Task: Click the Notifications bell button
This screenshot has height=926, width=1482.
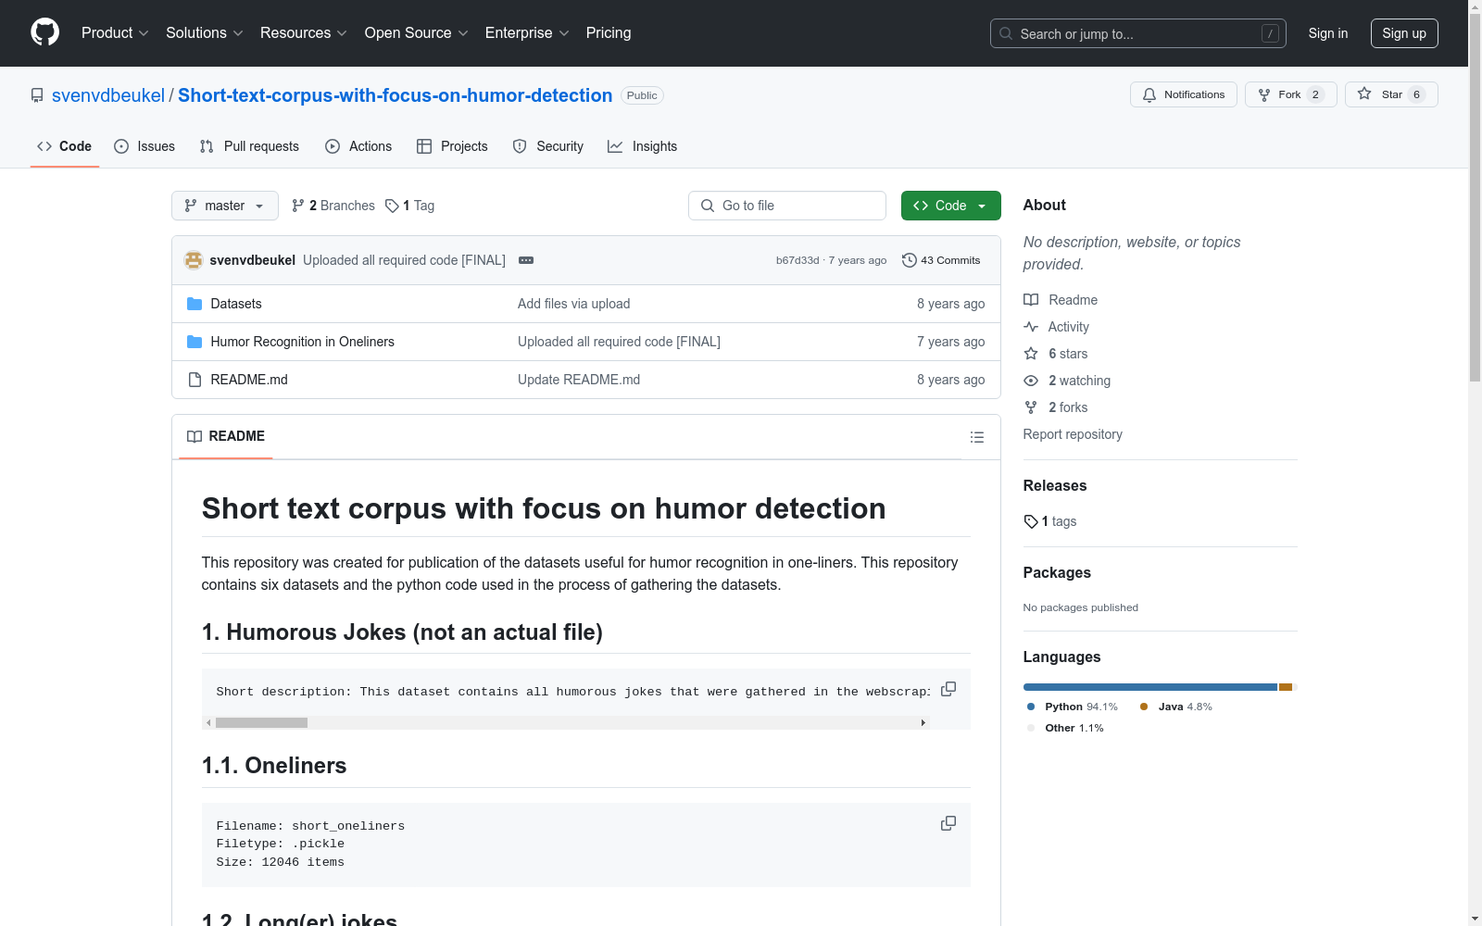Action: [x=1184, y=94]
